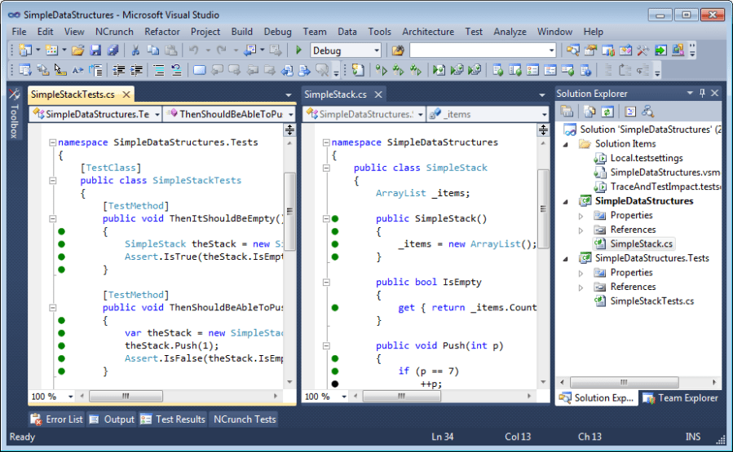Click the wrench and screwdriver Toolbox icon
733x452 pixels.
point(643,50)
